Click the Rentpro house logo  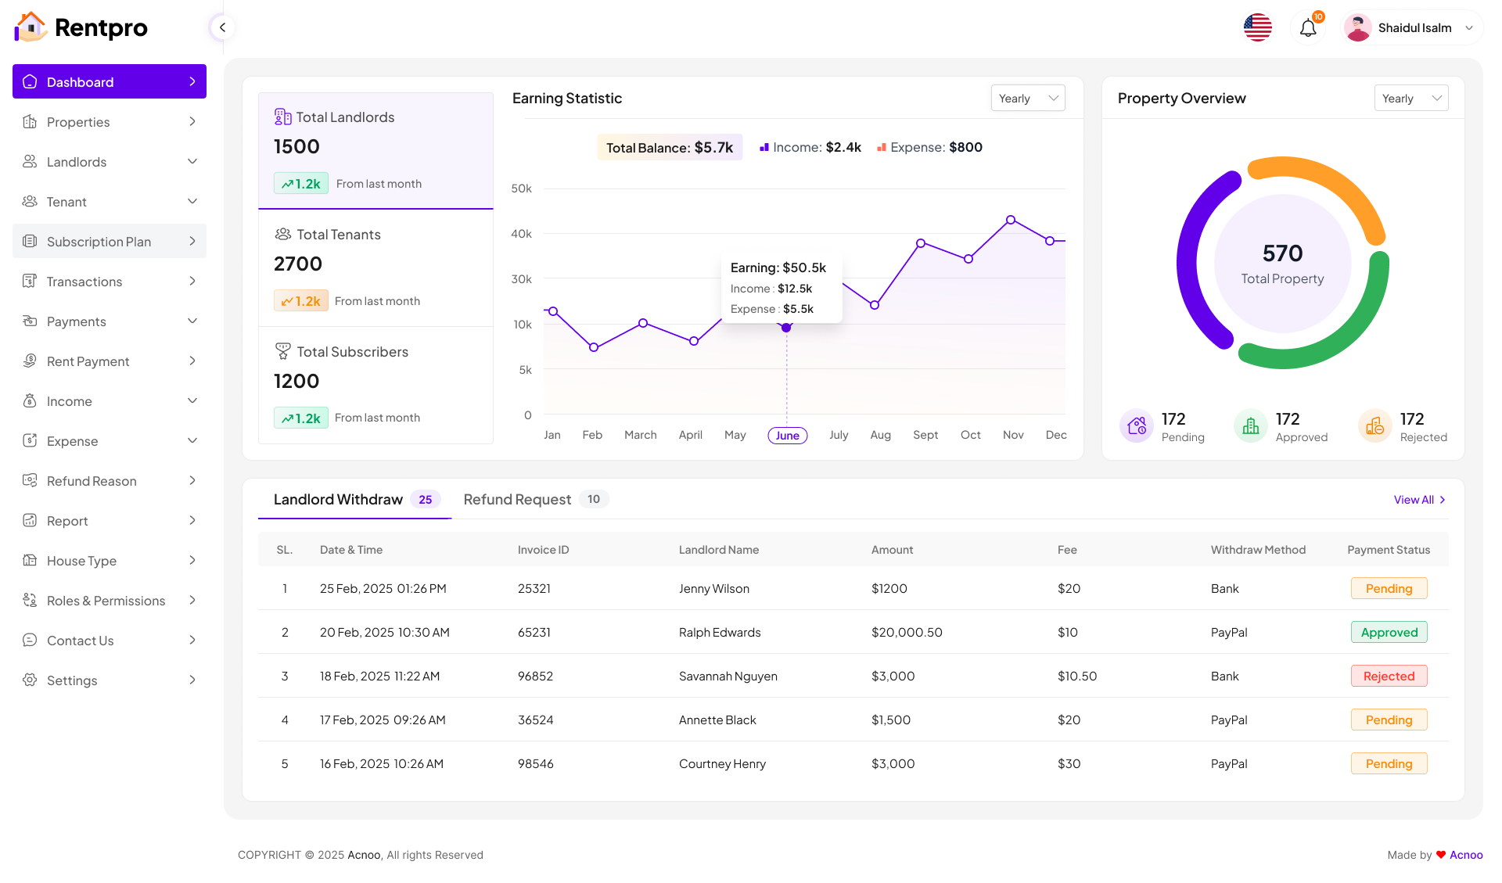[x=31, y=27]
